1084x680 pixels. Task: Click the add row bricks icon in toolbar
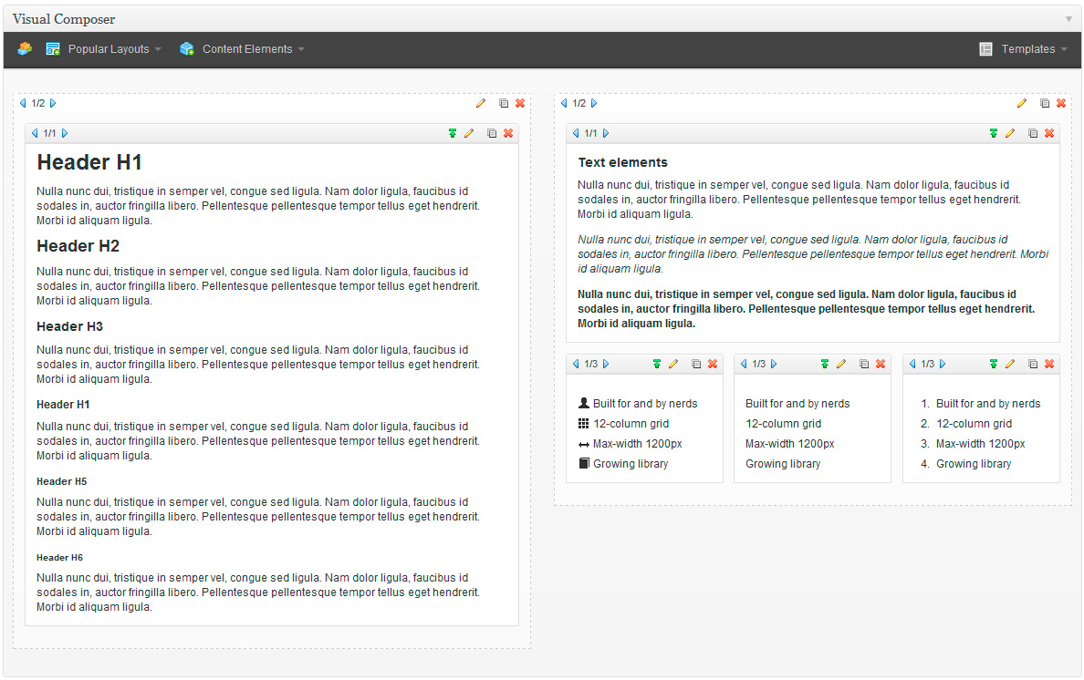pos(25,49)
